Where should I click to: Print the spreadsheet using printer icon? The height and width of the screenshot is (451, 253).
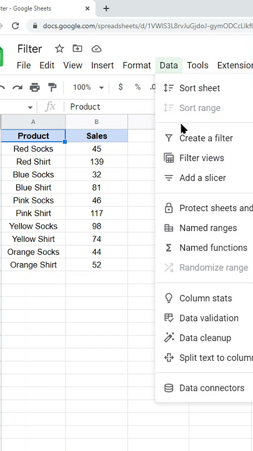pos(35,87)
